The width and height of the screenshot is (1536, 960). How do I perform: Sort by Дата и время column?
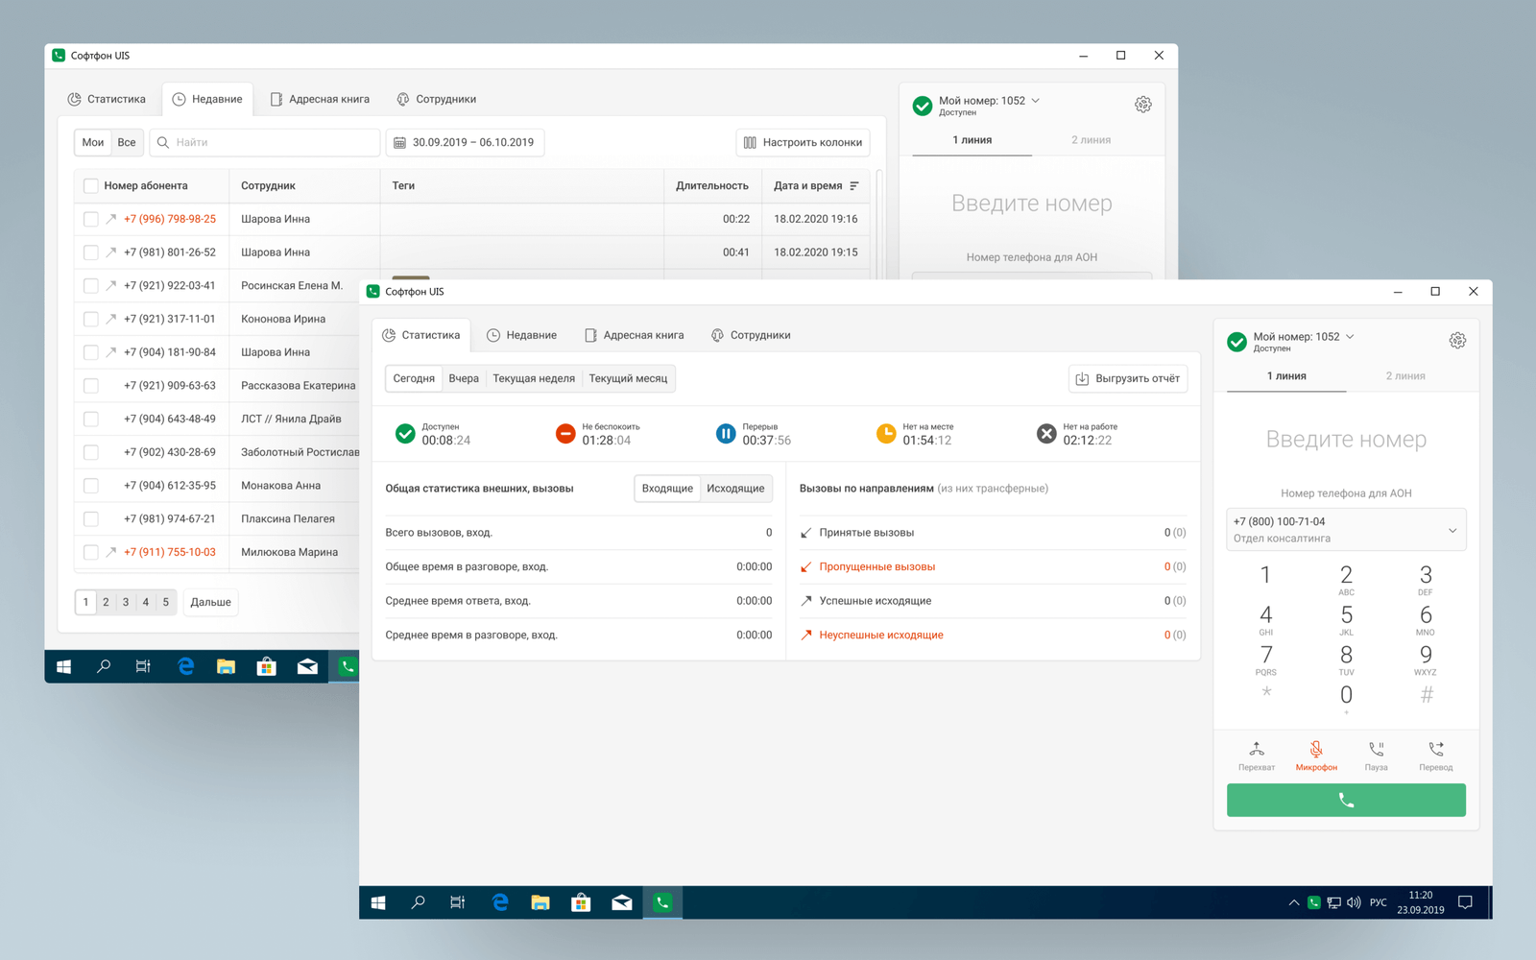[x=816, y=186]
